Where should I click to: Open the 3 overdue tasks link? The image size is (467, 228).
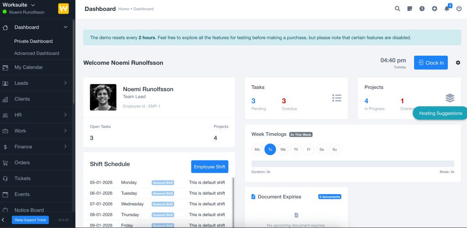[284, 101]
